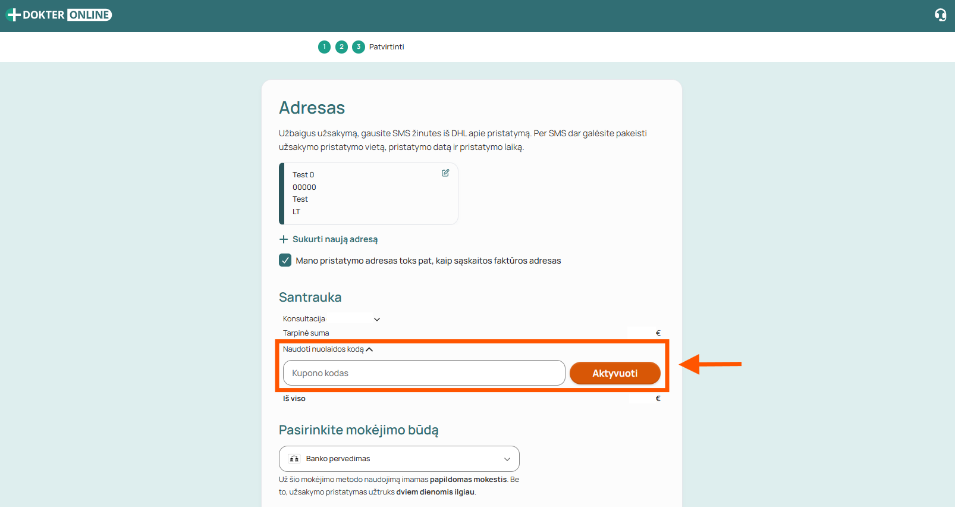Viewport: 955px width, 507px height.
Task: Select the Test 0 address card
Action: pyautogui.click(x=369, y=193)
